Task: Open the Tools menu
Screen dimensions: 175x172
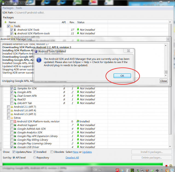Action: click(19, 8)
